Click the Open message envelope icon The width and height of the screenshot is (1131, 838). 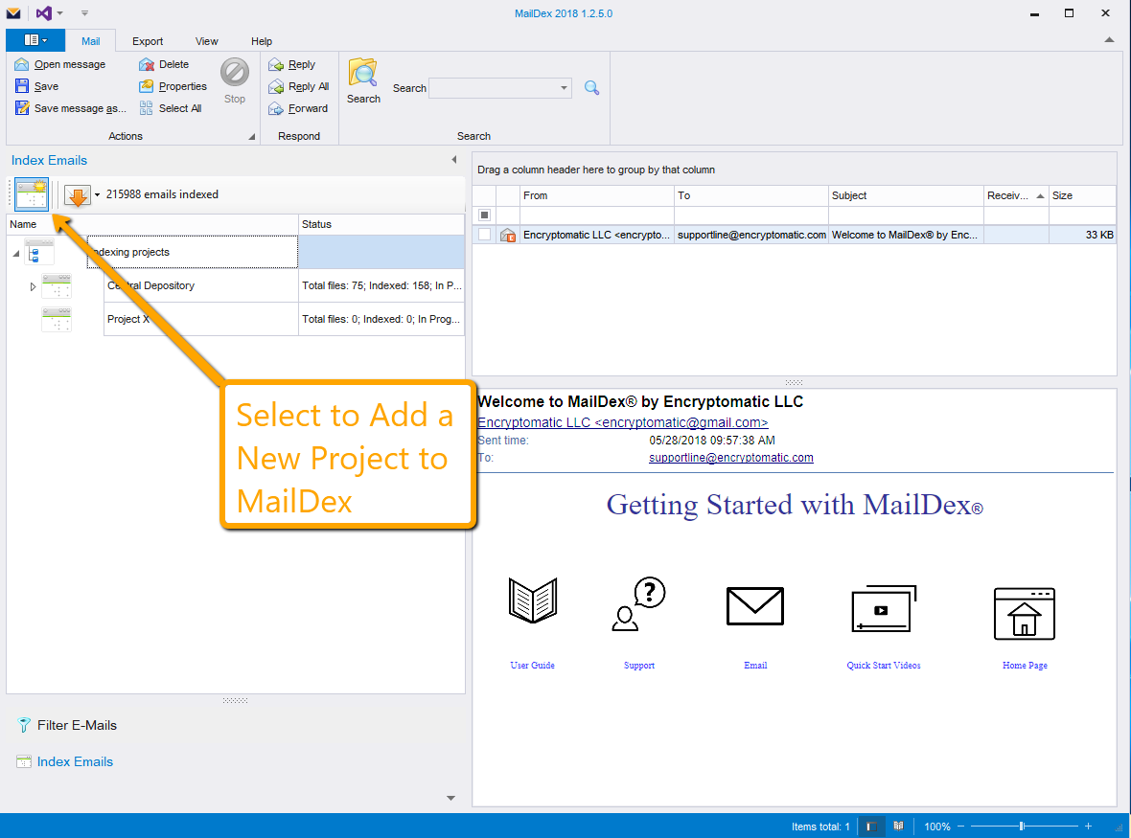click(22, 64)
